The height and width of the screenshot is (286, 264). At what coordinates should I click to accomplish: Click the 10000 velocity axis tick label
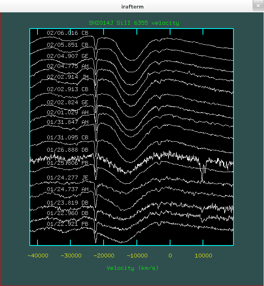203,256
